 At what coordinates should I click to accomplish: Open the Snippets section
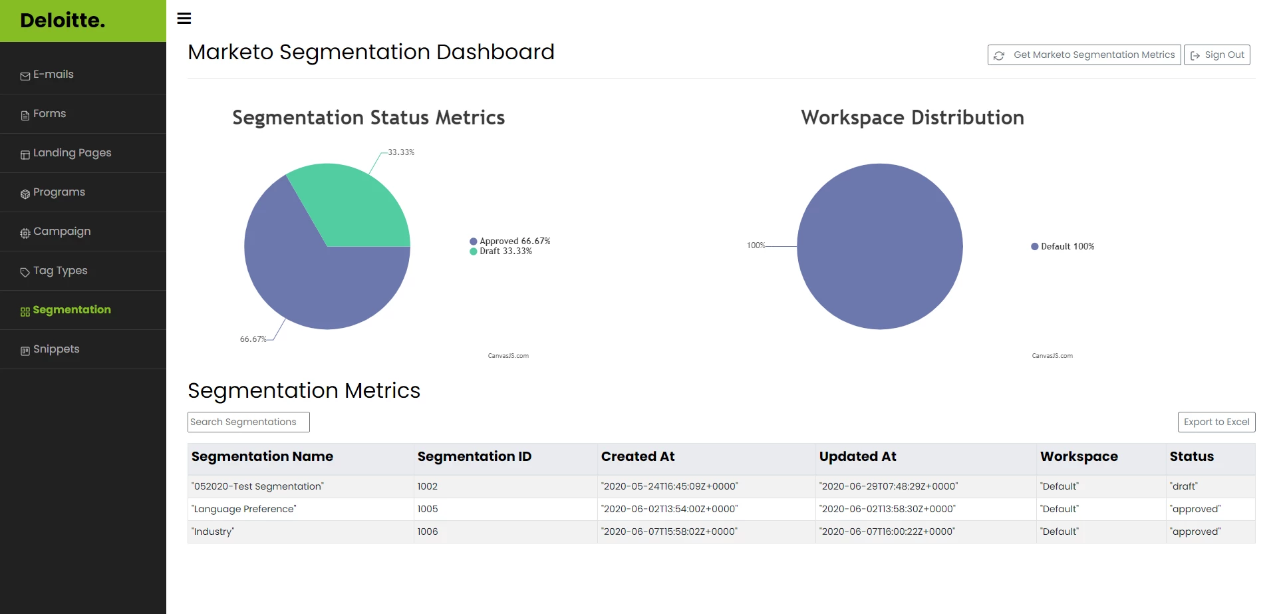(83, 349)
